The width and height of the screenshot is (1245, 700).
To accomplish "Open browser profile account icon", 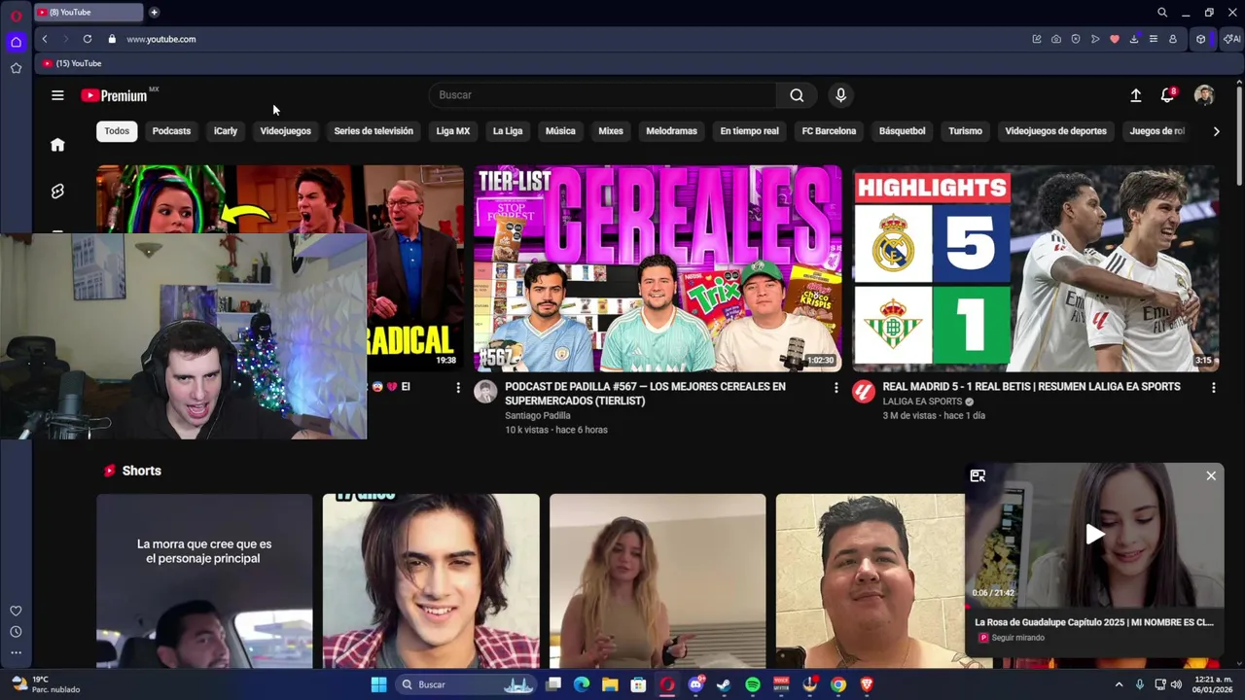I will point(1173,39).
